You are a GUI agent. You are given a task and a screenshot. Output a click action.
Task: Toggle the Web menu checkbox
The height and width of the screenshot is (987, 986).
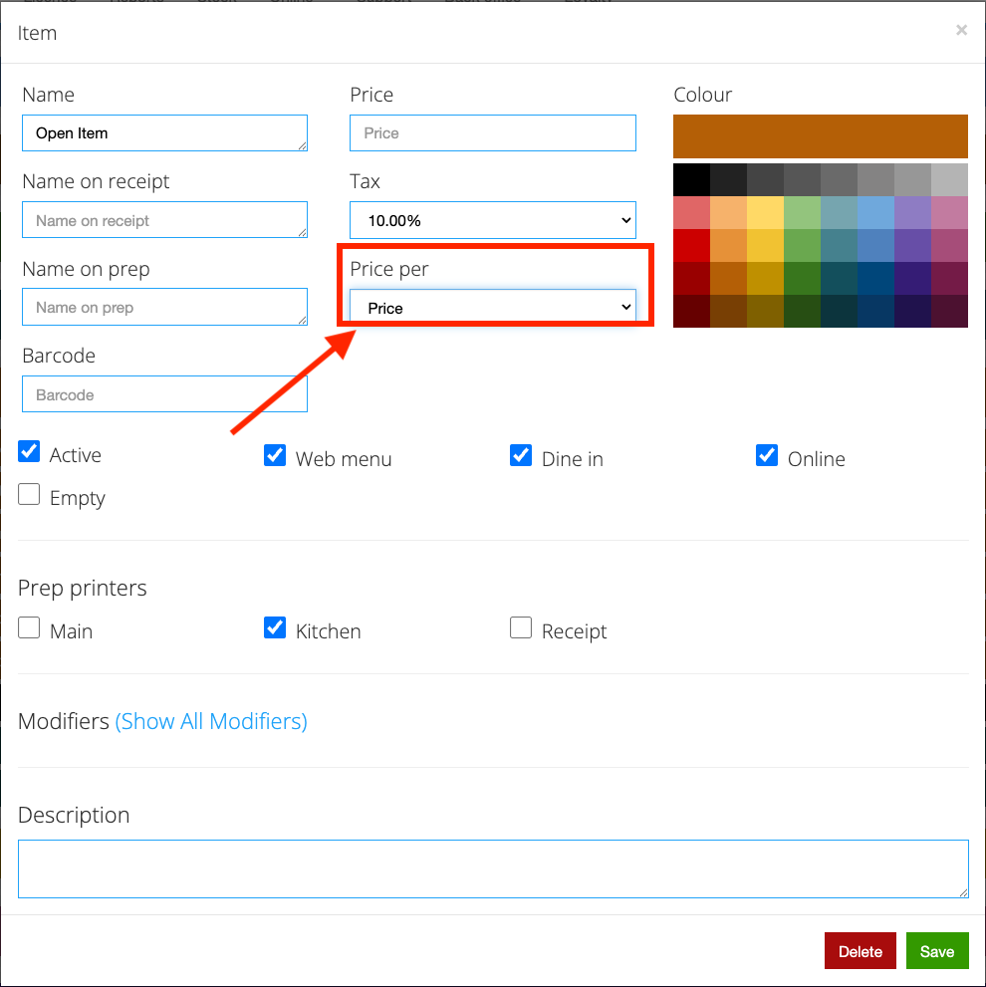275,455
